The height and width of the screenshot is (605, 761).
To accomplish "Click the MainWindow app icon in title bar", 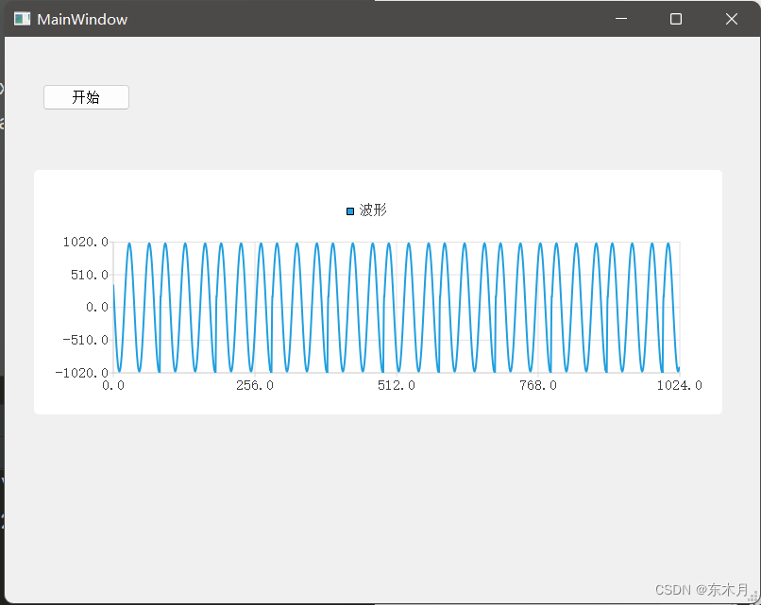I will click(x=22, y=19).
